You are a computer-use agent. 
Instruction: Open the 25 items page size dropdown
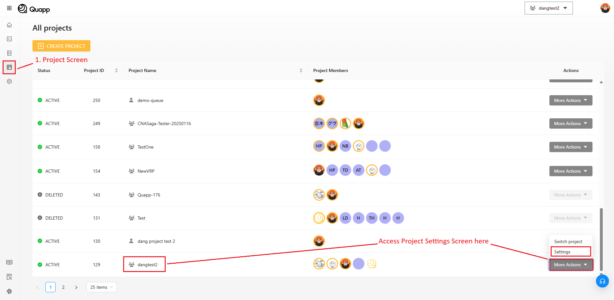101,287
